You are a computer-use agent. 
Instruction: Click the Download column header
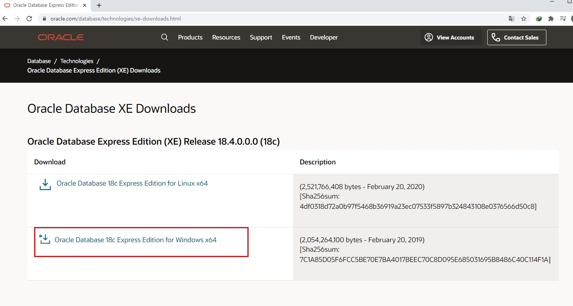[50, 162]
